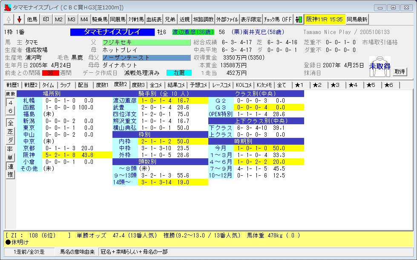The width and height of the screenshot is (417, 260).
Task: Click the red down arrow navigation icon
Action: coord(19,20)
